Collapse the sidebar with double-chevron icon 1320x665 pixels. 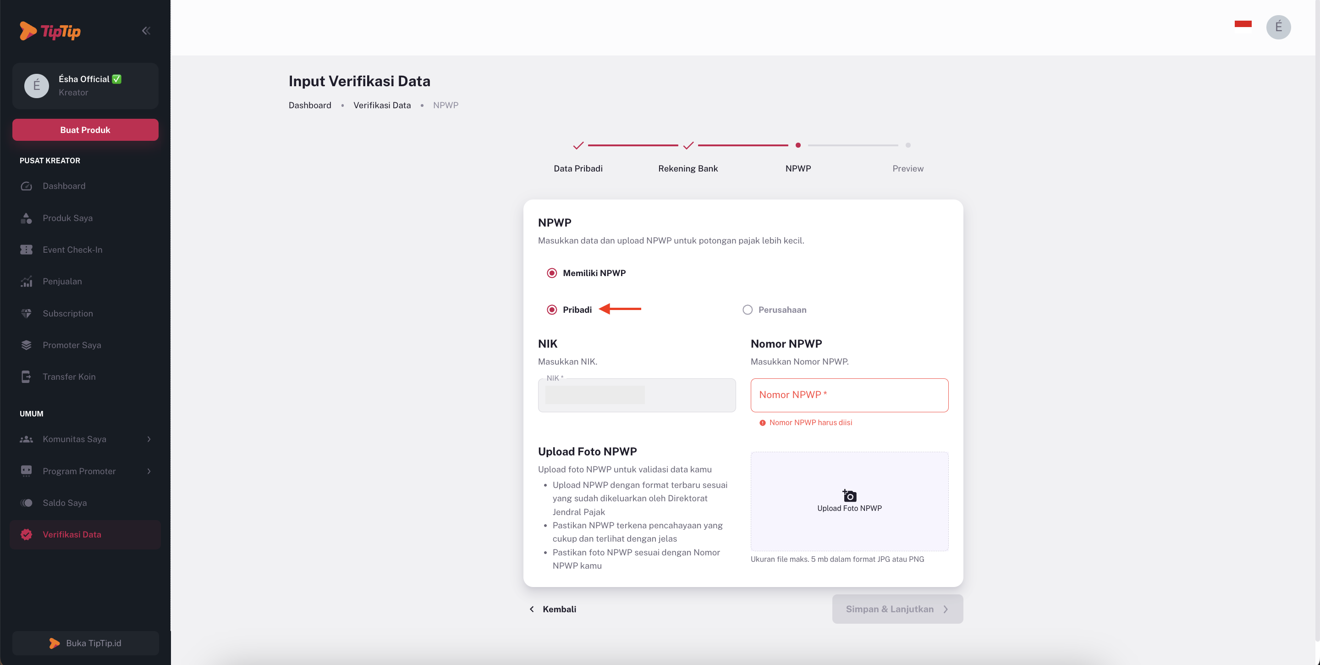[x=146, y=31]
